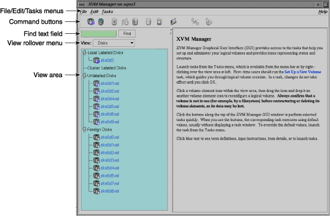Click the disk-with-purple-tag label disk toolbar button
Viewport: 330px width, 216px height.
91,21
